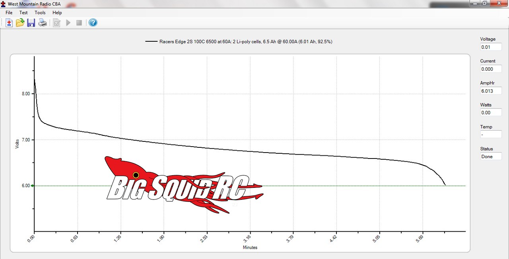Select the Temp field showing a dash
This screenshot has width=509, height=259.
[491, 134]
